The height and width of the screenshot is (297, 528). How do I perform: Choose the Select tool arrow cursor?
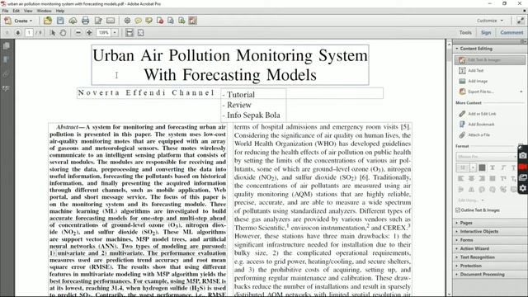(53, 33)
